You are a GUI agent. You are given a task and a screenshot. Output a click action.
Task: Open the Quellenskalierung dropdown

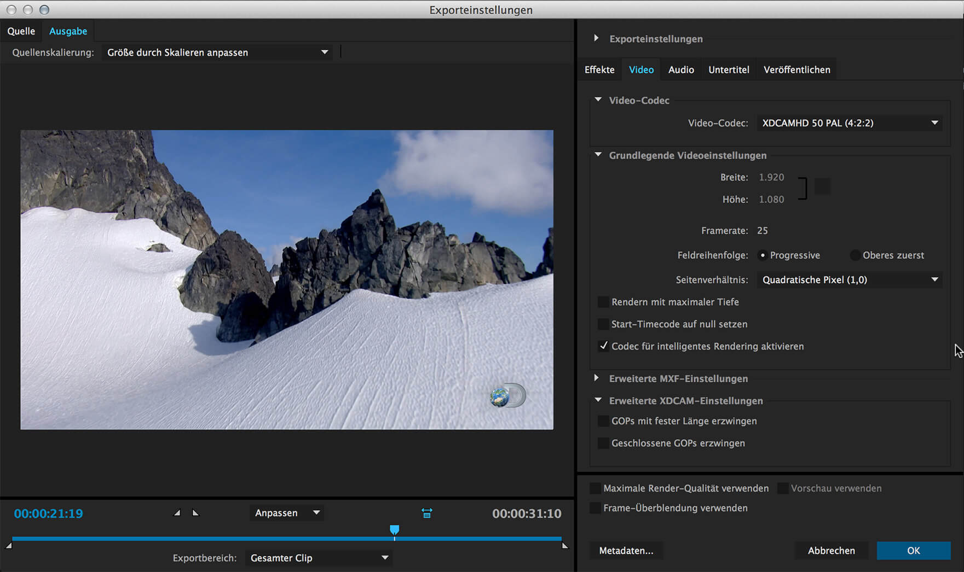coord(217,52)
